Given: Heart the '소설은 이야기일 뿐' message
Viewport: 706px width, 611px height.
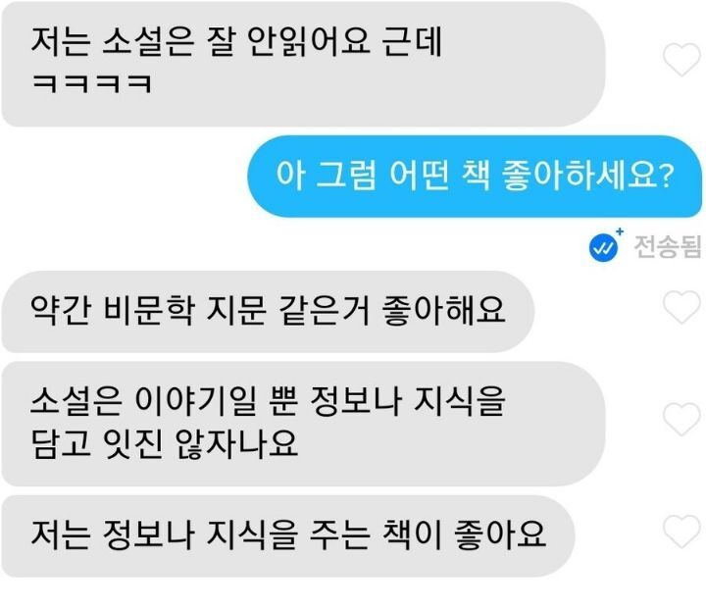Looking at the screenshot, I should point(681,419).
